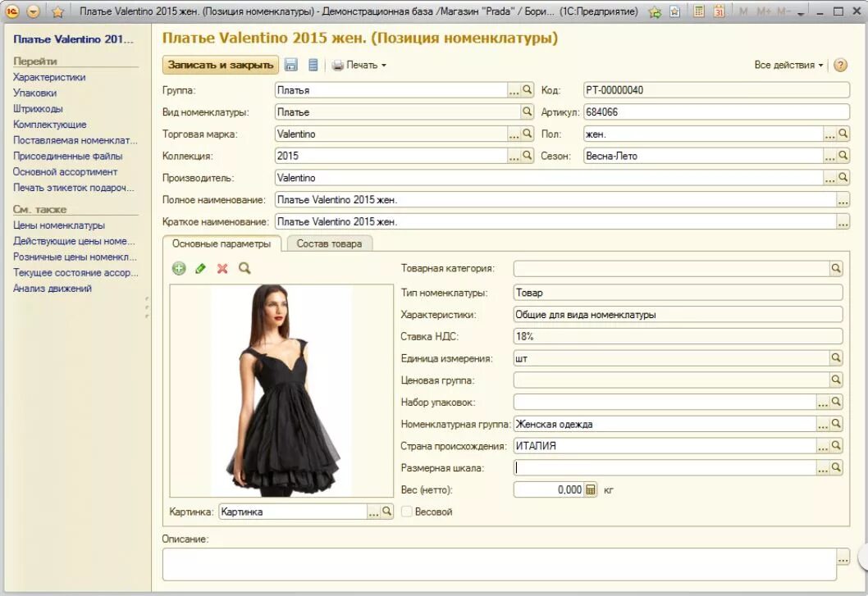868x596 pixels.
Task: Open Упаковки link in sidebar
Action: (x=35, y=93)
